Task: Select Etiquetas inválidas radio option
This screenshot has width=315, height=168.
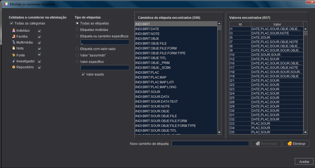Action: point(78,30)
